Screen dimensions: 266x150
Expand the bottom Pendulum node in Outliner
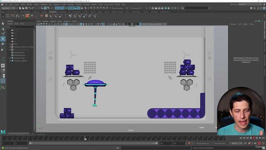coord(10,61)
